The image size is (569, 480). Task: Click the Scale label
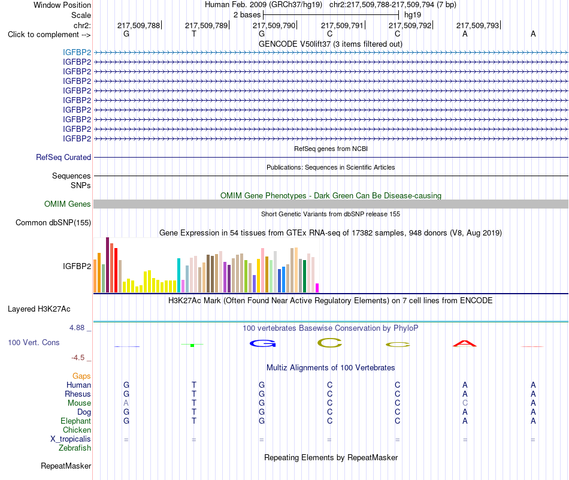coord(81,15)
